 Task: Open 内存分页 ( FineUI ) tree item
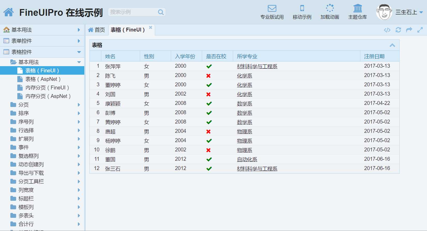tap(42, 88)
